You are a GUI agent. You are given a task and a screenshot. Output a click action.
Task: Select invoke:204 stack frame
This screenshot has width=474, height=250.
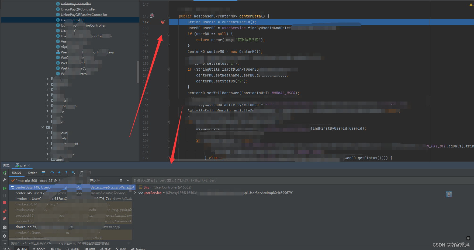coord(70,204)
